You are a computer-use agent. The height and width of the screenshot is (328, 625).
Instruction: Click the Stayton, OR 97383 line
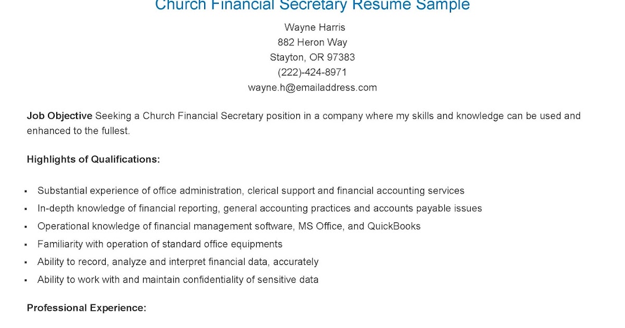(312, 57)
